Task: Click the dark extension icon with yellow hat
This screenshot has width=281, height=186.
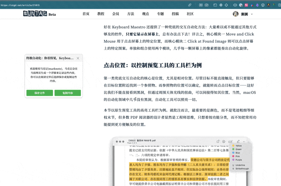Action: [268, 5]
